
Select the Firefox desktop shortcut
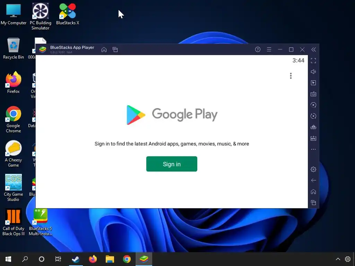14,82
